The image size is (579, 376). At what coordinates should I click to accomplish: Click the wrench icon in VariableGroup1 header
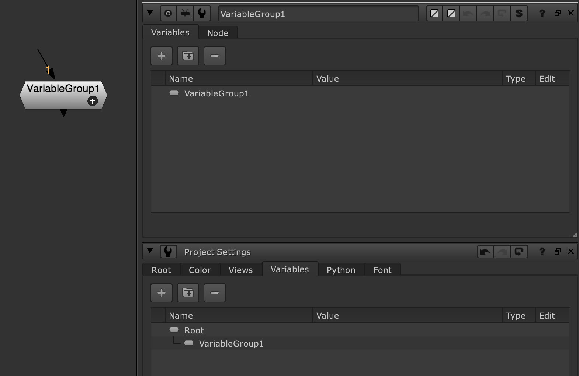202,14
